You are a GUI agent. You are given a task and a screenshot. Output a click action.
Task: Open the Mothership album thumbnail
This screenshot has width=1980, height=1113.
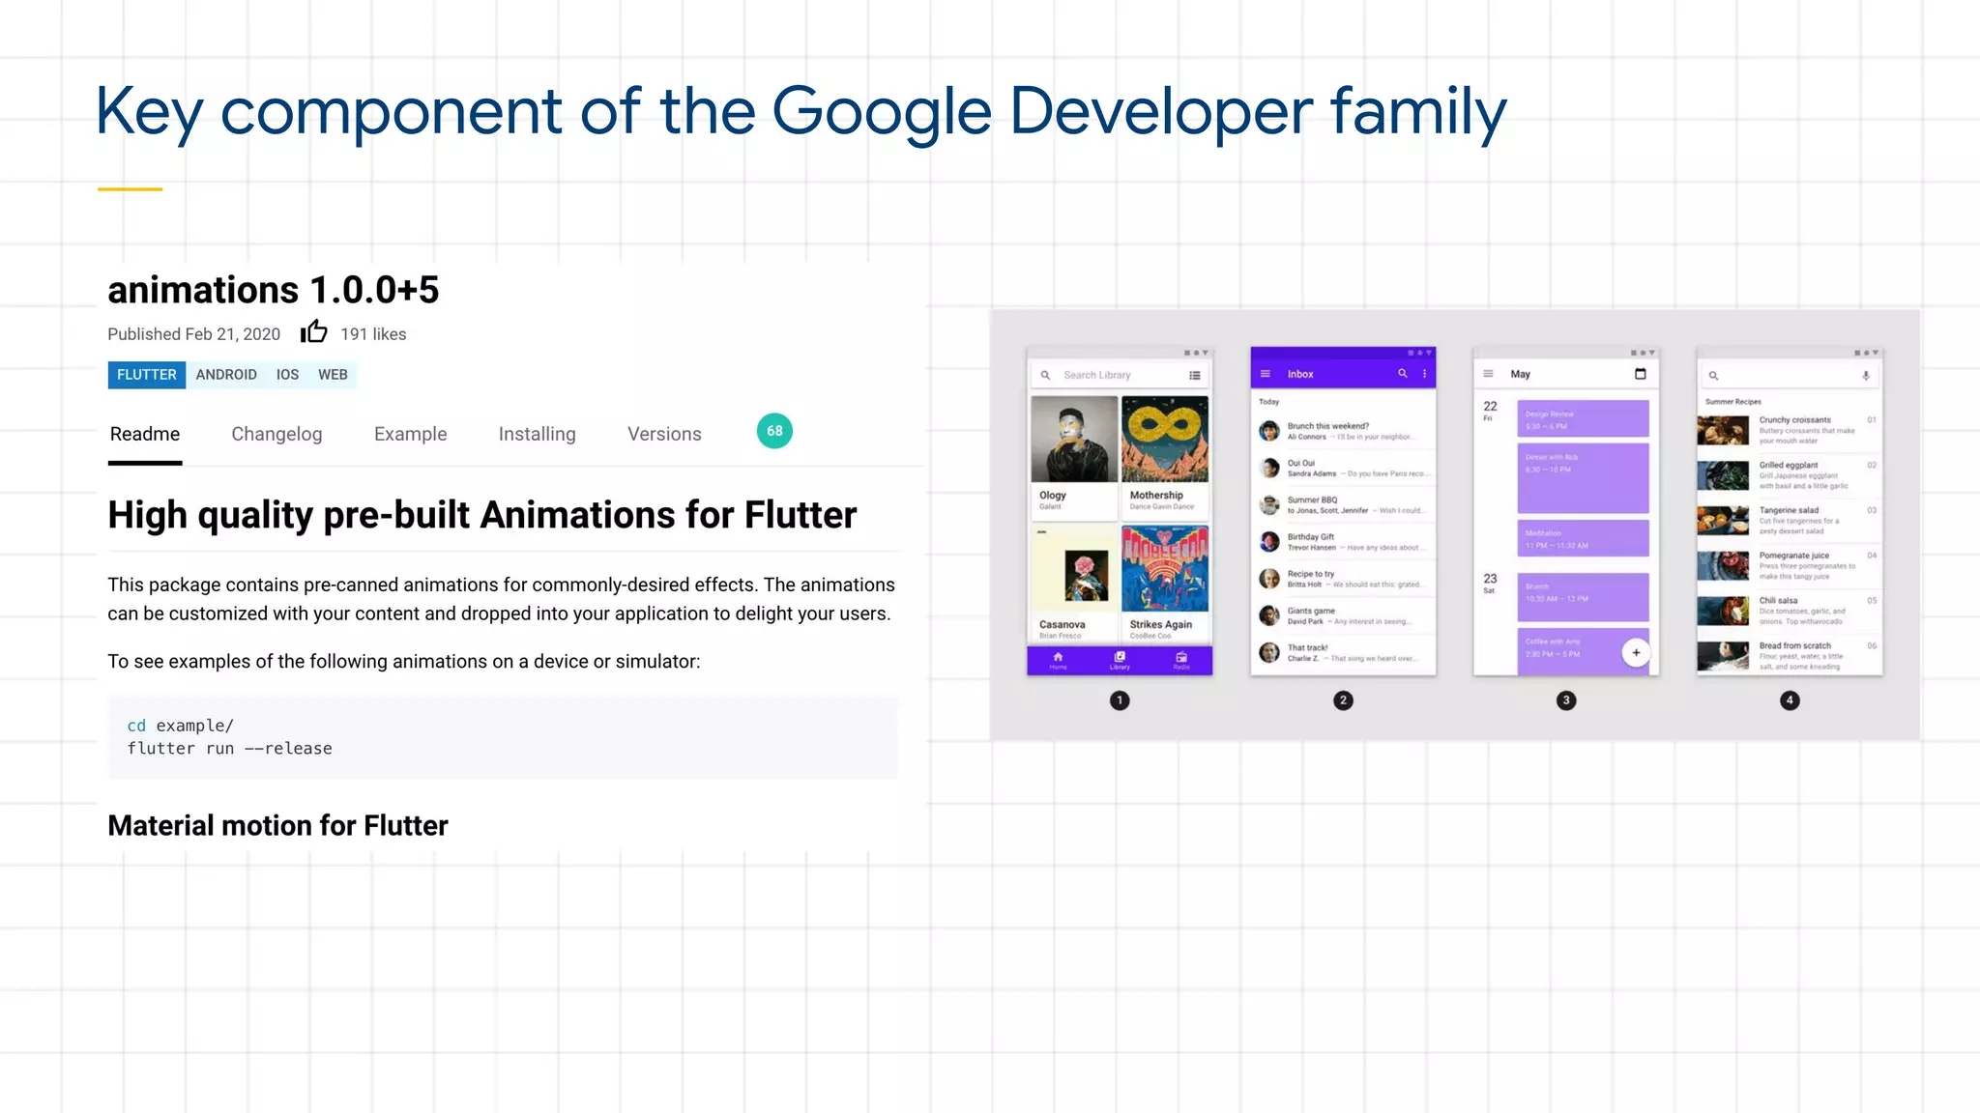(1165, 440)
